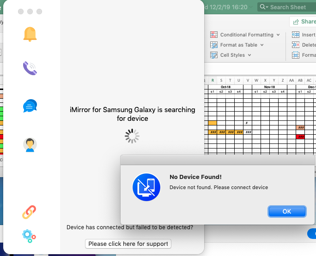Screen dimensions: 316x256
Task: Click the iMirror window close button
Action: (x=21, y=12)
